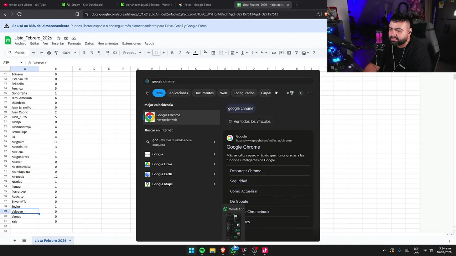Undo the last edit in Sheets toolbar
This screenshot has height=256, width=456.
(x=33, y=53)
